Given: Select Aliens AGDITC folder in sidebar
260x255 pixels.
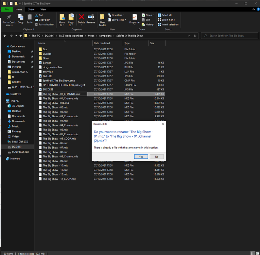Looking at the screenshot, I should click(x=20, y=72).
